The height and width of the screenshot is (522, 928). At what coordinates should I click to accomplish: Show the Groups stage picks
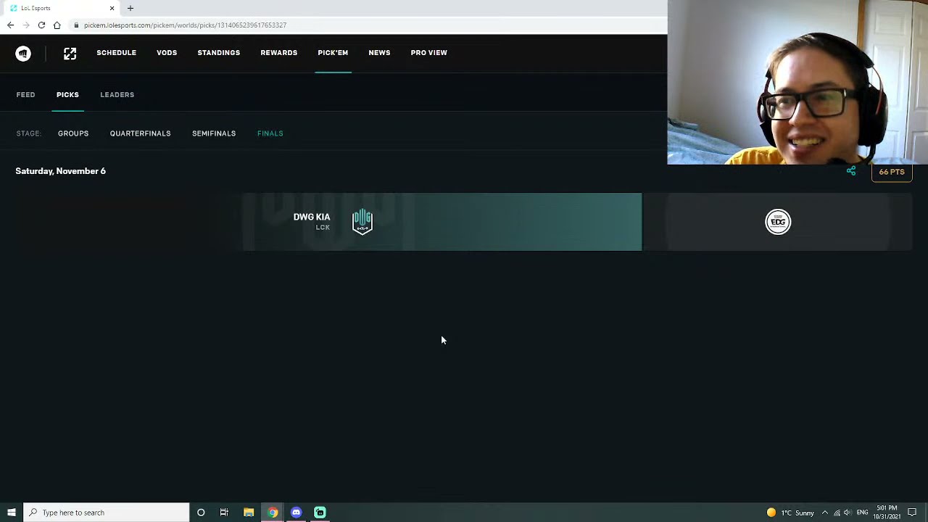(x=73, y=133)
